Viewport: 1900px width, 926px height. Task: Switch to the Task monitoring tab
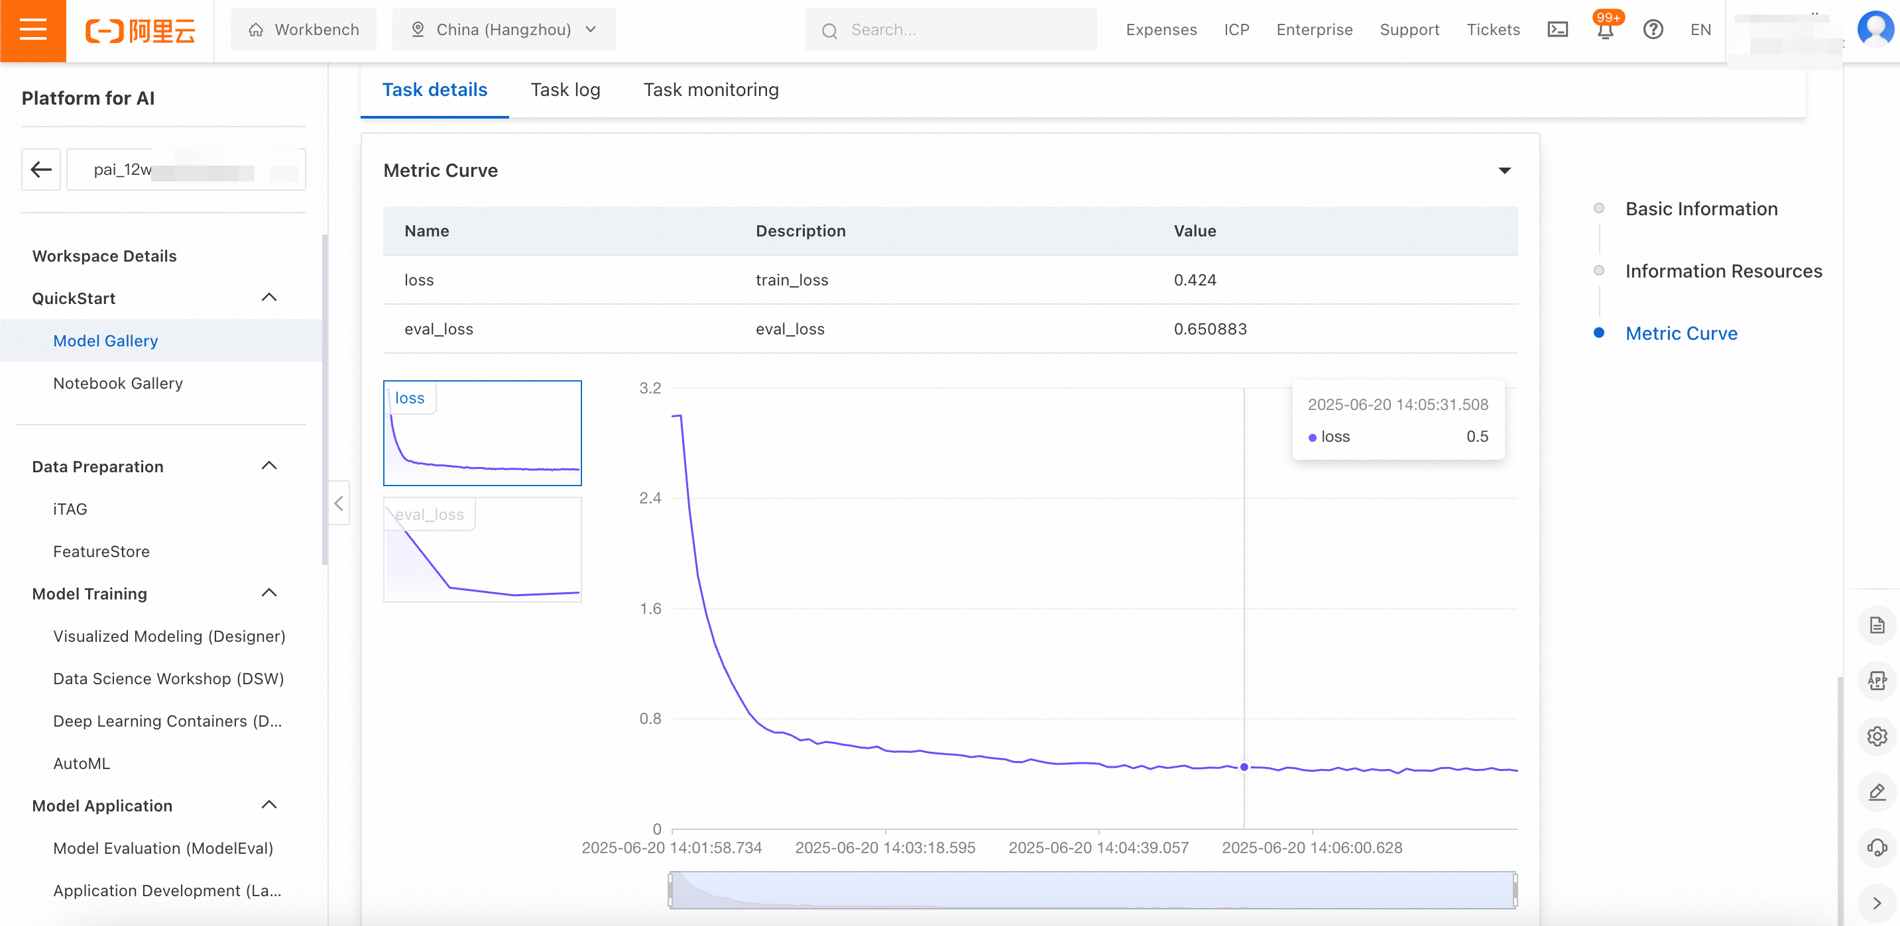pyautogui.click(x=710, y=90)
